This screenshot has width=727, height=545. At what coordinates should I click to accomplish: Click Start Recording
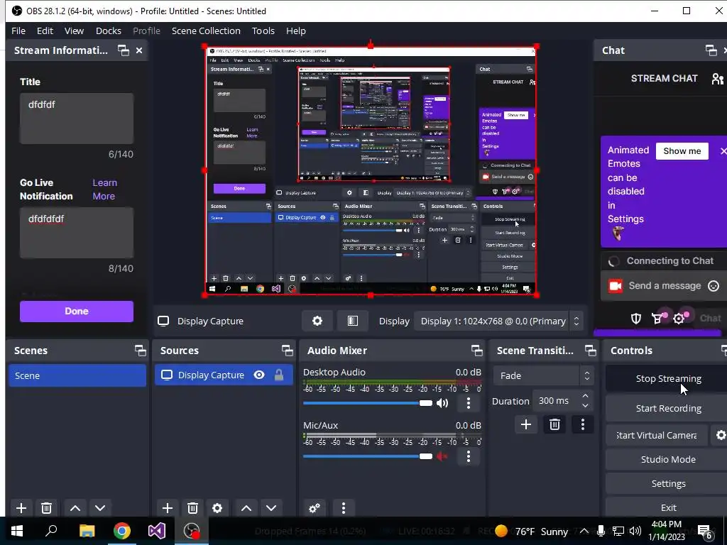(x=668, y=408)
